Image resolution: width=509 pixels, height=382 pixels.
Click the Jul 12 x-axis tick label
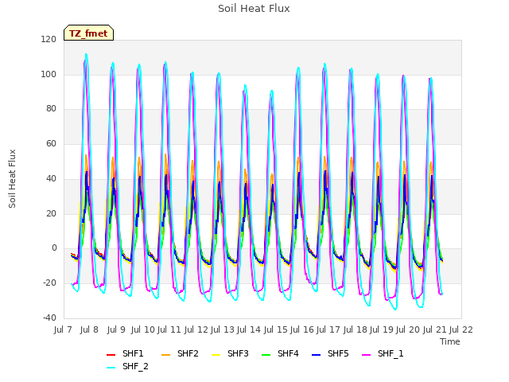coord(196,329)
